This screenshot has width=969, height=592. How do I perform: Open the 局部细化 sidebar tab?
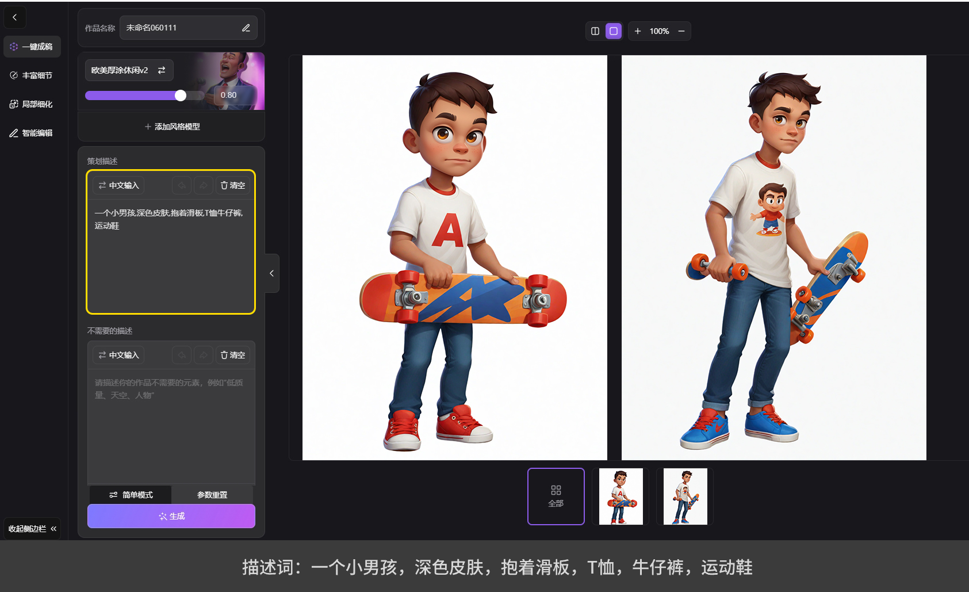coord(32,104)
